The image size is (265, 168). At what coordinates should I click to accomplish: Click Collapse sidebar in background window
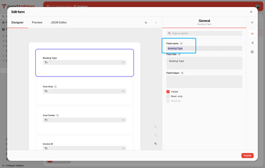pos(13,166)
